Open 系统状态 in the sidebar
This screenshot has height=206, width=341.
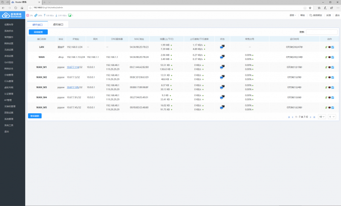(9, 31)
